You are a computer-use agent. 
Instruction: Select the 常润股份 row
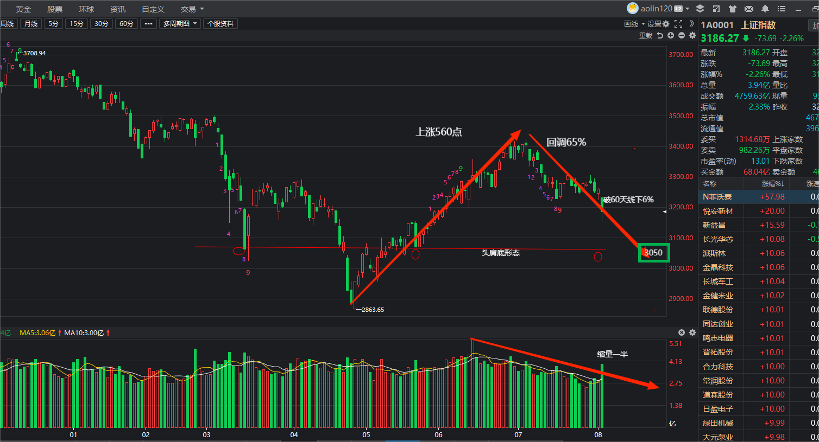coord(759,381)
